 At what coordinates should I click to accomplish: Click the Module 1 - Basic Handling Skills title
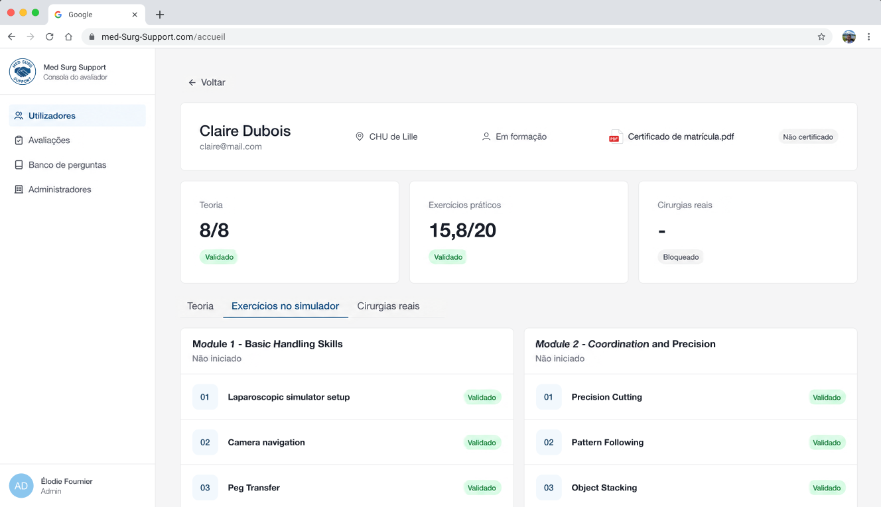click(267, 344)
